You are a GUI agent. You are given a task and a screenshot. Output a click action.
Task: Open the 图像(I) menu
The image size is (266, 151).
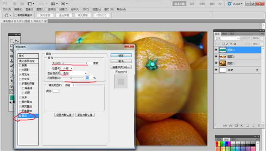click(30, 9)
